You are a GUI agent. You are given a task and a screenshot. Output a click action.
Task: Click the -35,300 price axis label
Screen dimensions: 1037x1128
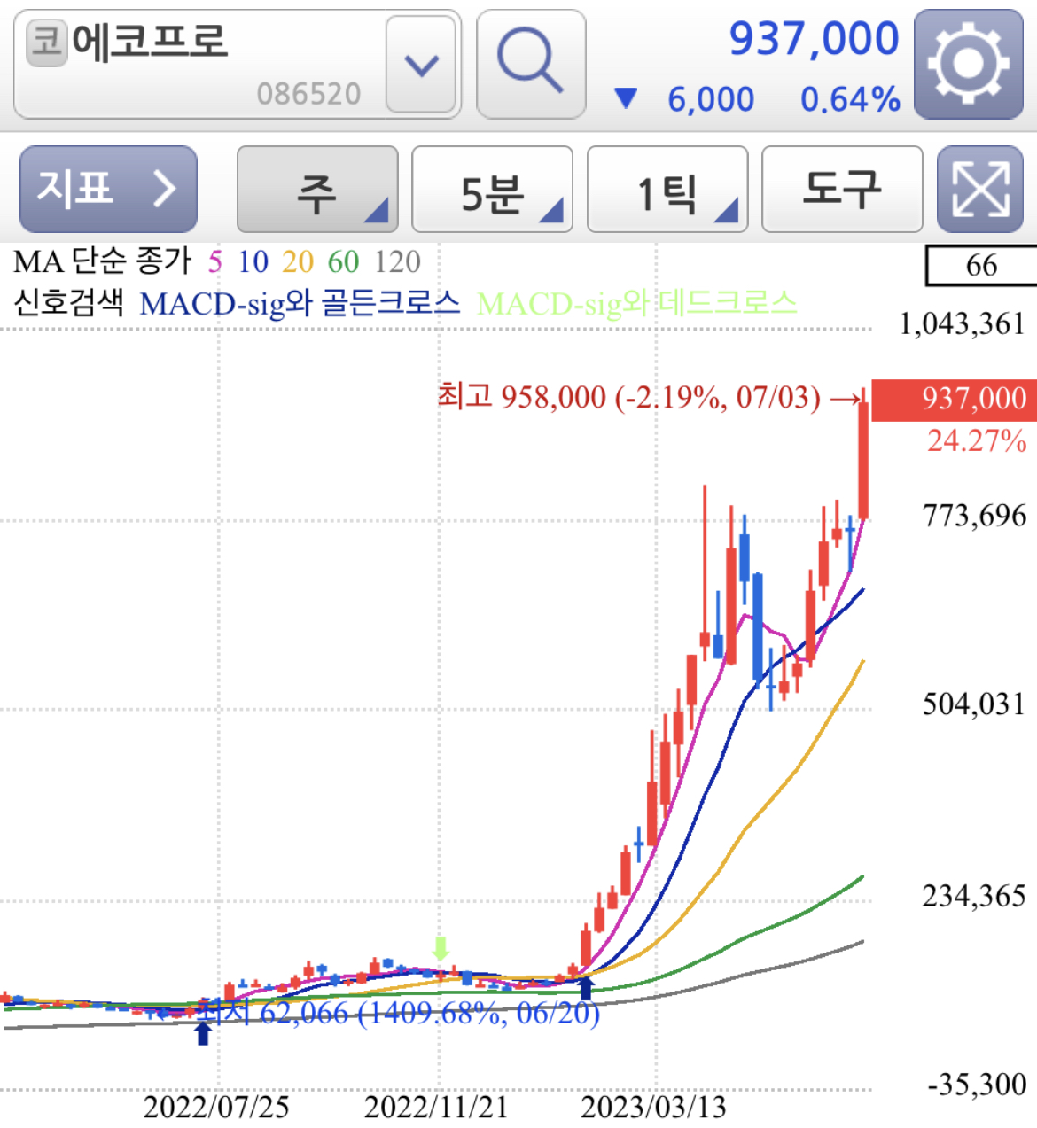(977, 1085)
